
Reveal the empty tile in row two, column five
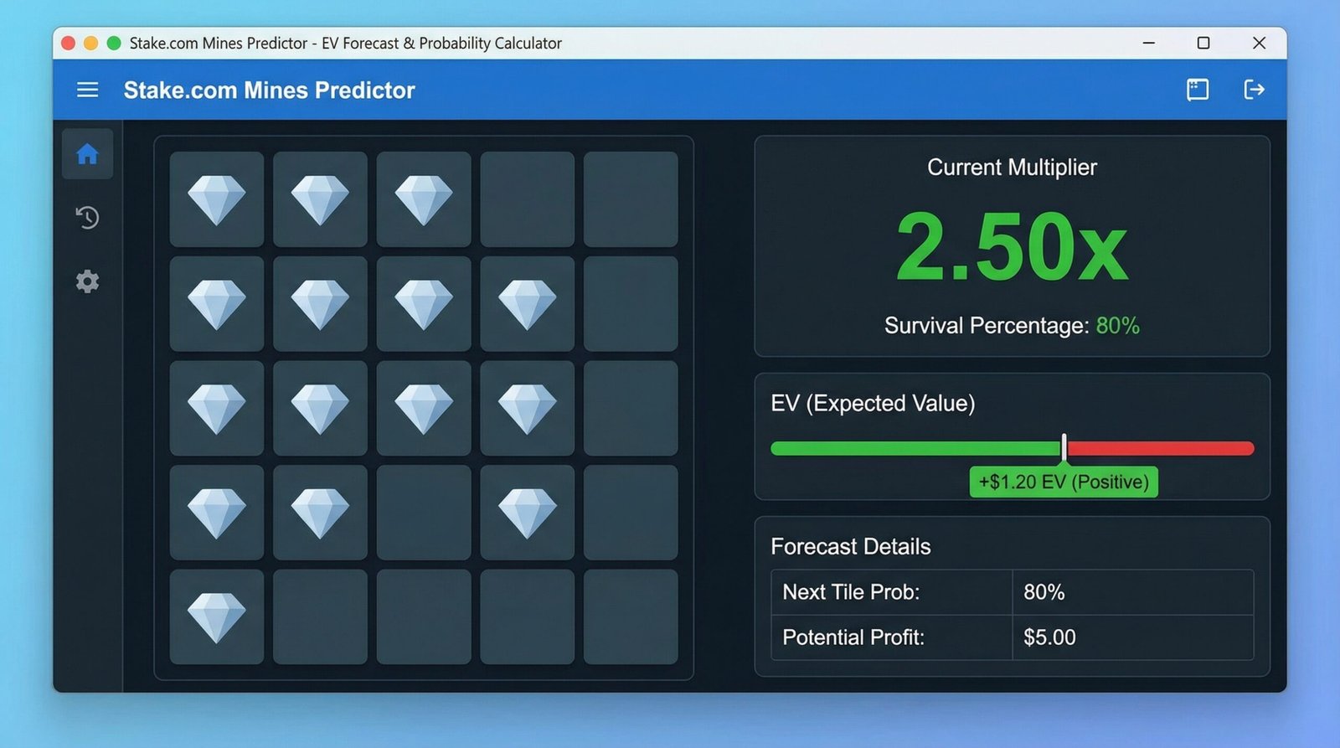point(631,304)
